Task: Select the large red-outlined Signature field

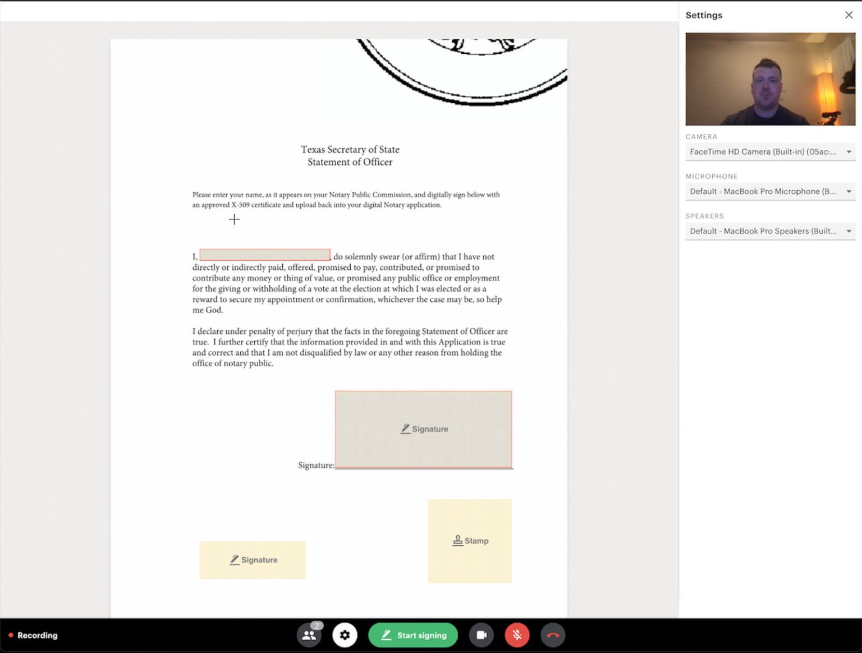Action: pyautogui.click(x=424, y=429)
